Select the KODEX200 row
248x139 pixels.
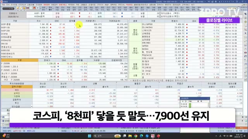pyautogui.click(x=64, y=50)
